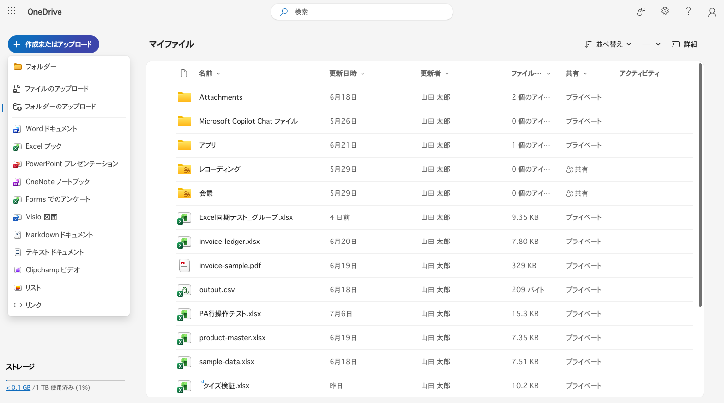Open Excel同期テスト_グループ.xlsx file
The image size is (724, 403).
(246, 217)
